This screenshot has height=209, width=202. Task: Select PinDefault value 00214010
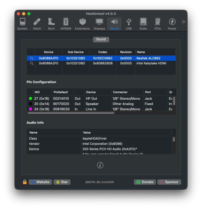pyautogui.click(x=61, y=98)
